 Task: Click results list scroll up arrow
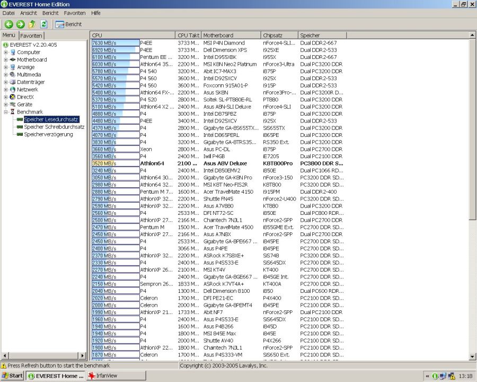click(x=472, y=36)
